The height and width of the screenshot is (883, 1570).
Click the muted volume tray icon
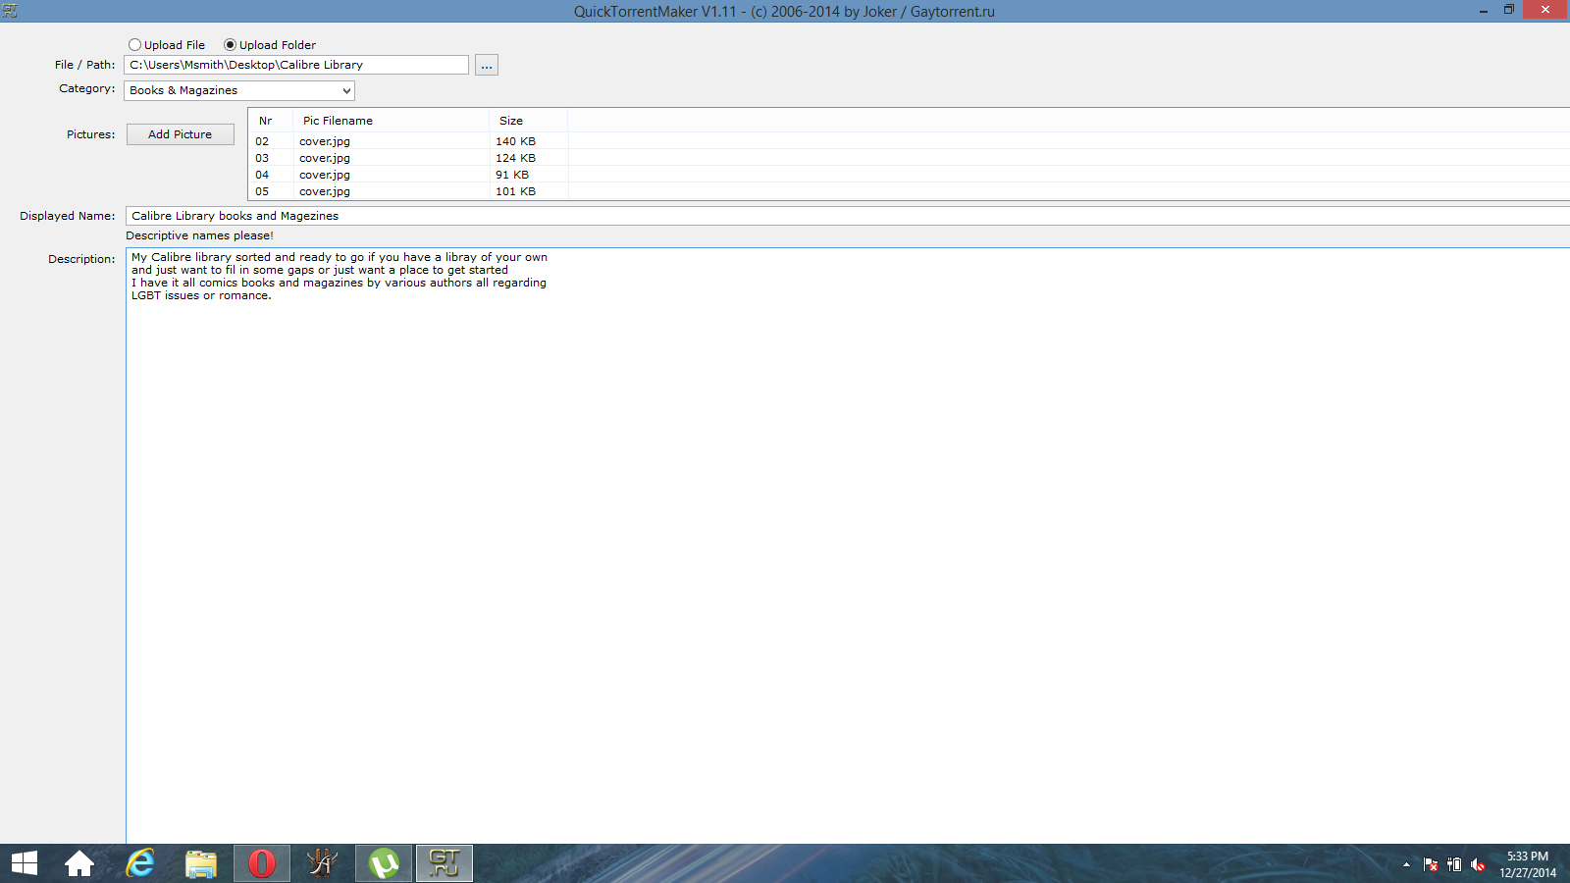coord(1478,864)
